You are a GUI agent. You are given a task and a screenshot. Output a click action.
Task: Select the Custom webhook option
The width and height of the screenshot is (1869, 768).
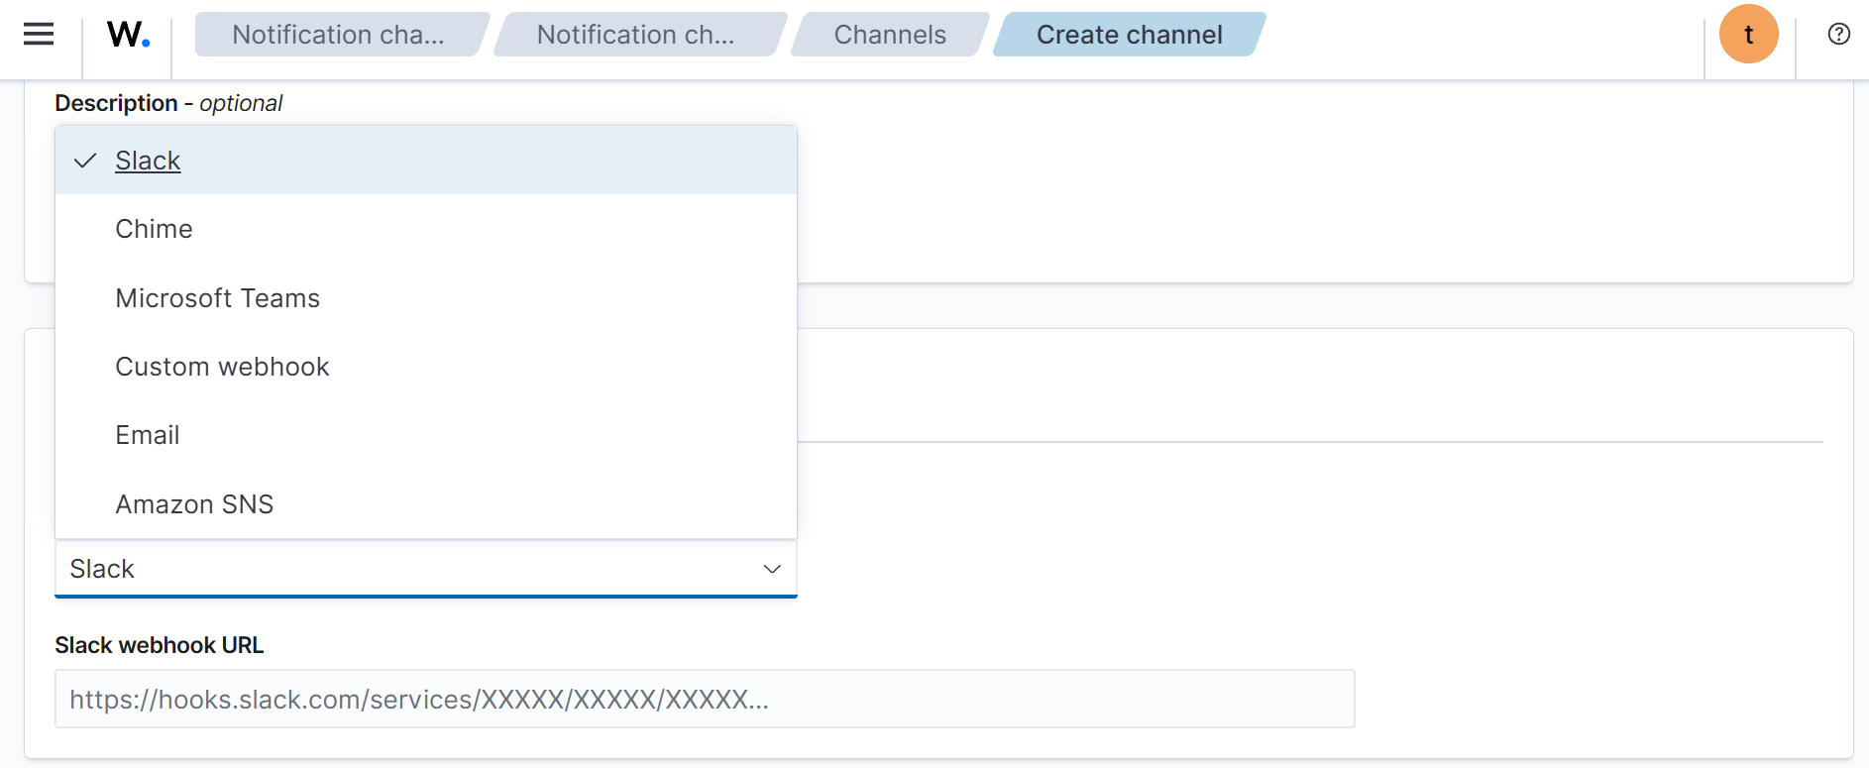coord(426,367)
